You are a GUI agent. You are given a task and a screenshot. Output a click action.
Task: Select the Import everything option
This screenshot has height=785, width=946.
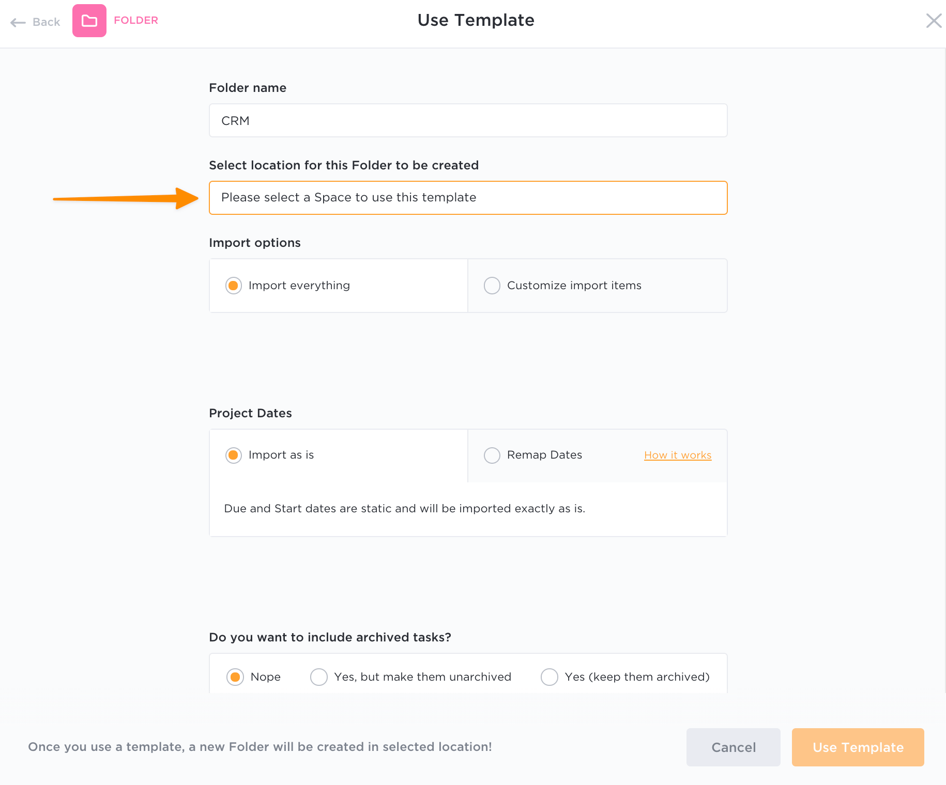[299, 286]
